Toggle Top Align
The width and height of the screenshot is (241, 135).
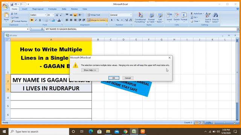pyautogui.click(x=67, y=15)
